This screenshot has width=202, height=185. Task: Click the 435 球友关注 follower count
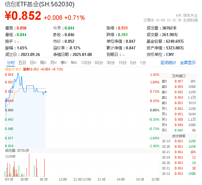tap(187, 15)
